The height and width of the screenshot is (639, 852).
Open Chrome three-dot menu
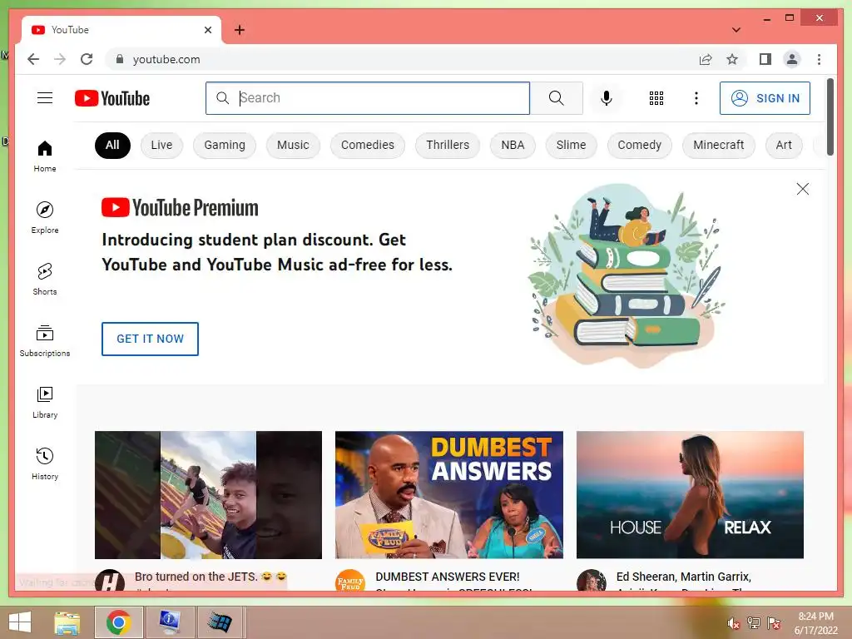[819, 59]
